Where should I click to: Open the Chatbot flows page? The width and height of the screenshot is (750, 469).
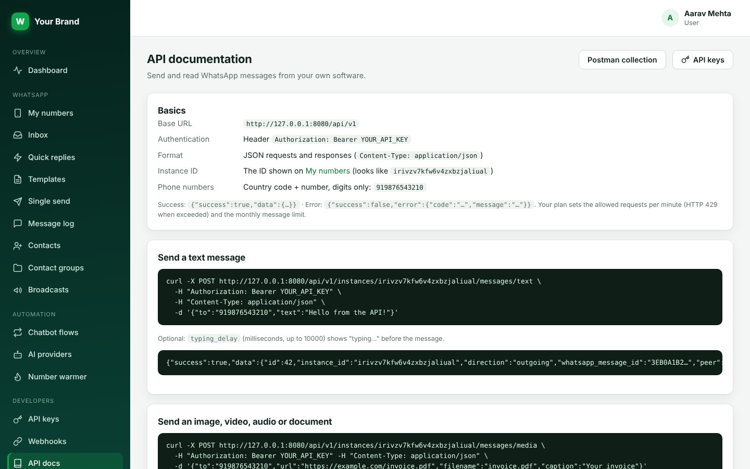(65, 332)
